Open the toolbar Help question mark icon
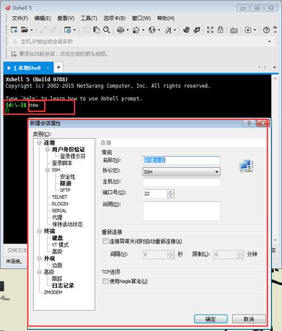 point(266,30)
